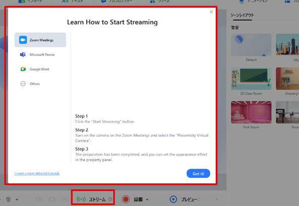
Task: Select the 2D Class Room scene thumbnail
Action: (251, 79)
